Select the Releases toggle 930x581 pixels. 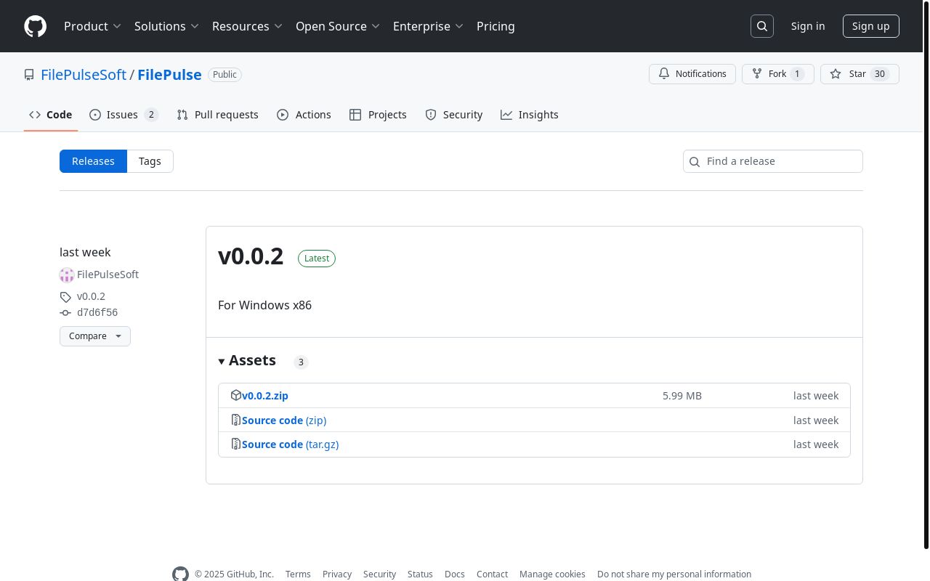(93, 161)
